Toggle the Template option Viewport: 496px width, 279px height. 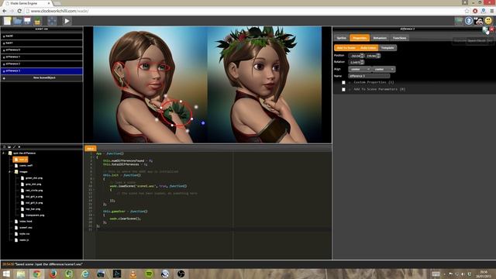[387, 48]
